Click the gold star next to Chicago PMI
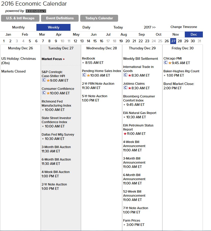The height and width of the screenshot is (231, 211). (170, 63)
